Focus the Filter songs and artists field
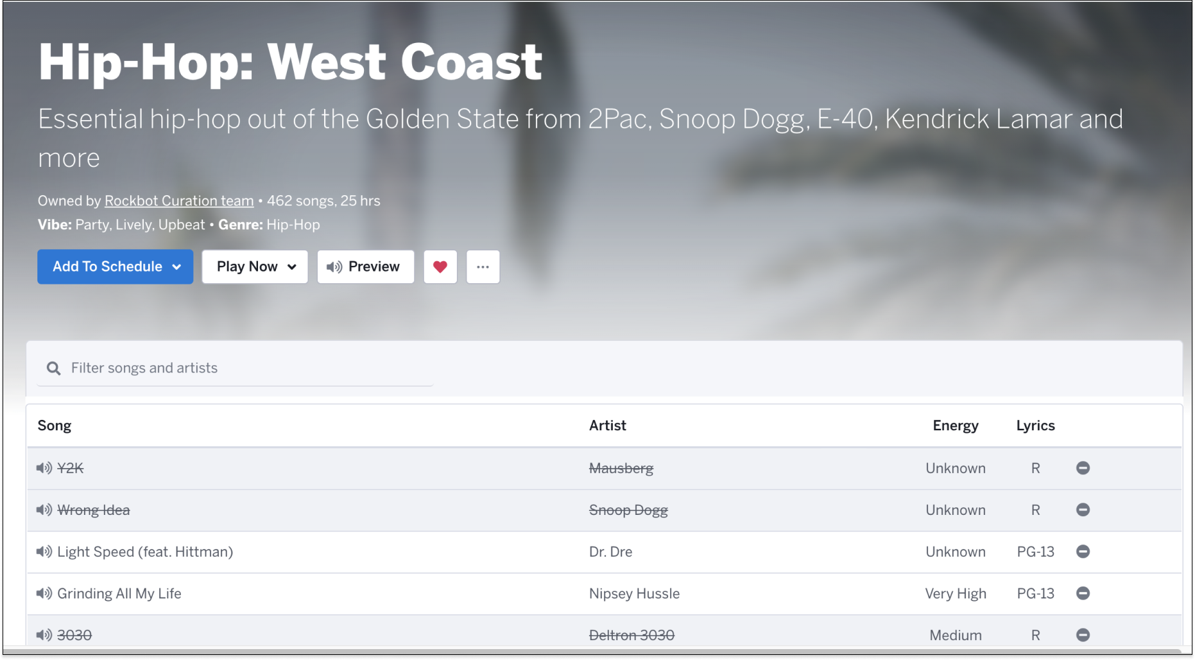1195x660 pixels. 236,369
